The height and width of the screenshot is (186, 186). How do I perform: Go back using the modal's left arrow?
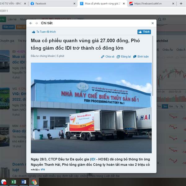tap(31, 23)
